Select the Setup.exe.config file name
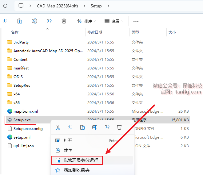203x175 pixels. click(28, 128)
